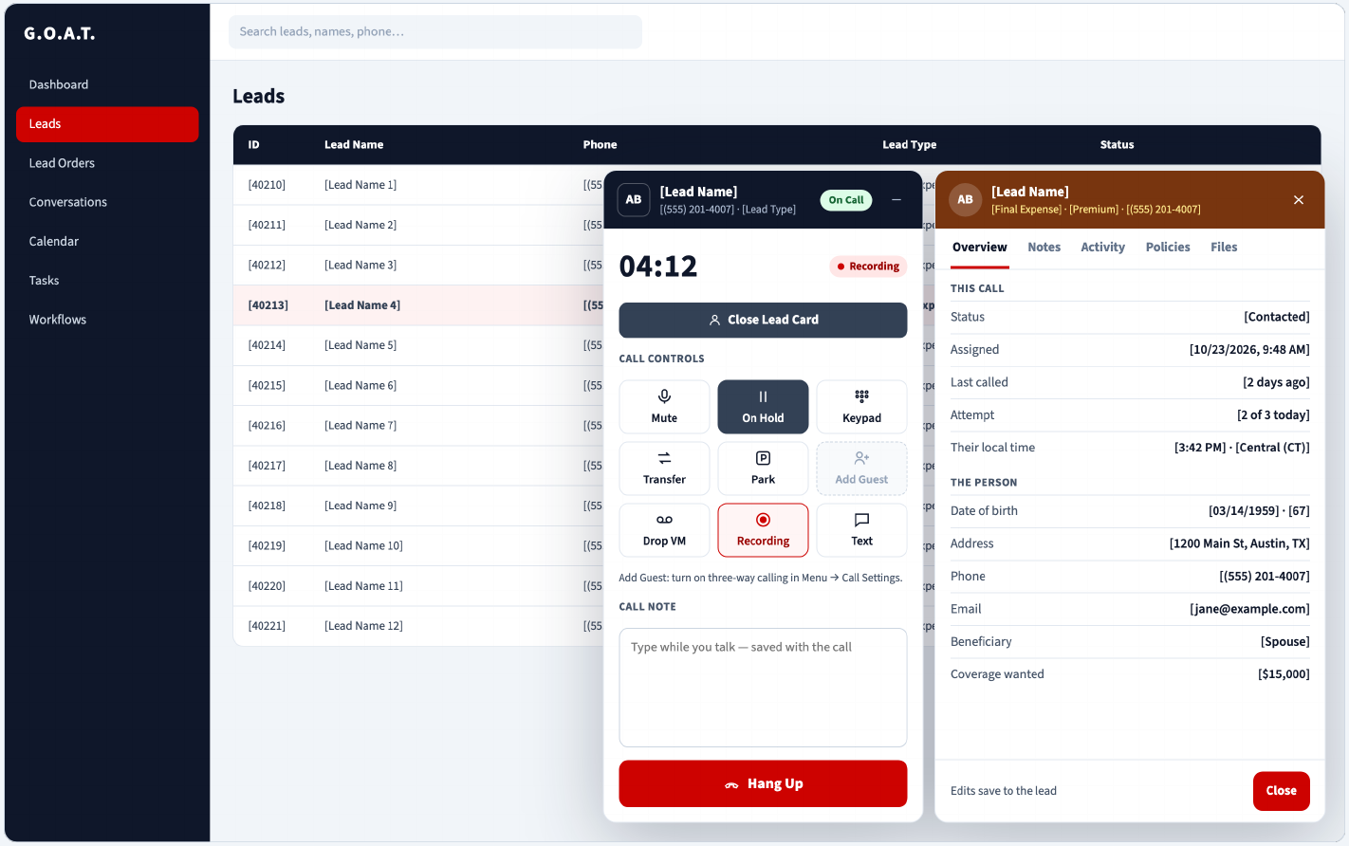Switch to the Notes tab
This screenshot has height=846, width=1349.
(x=1044, y=247)
